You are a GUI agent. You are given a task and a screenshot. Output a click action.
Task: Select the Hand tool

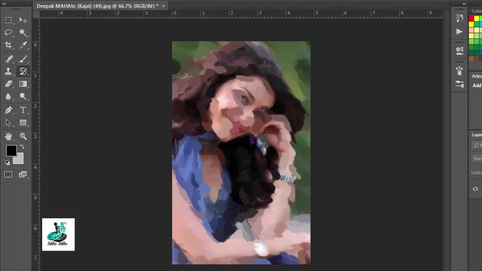(8, 136)
